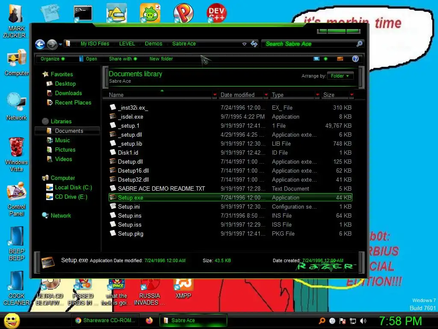Select the DEV C++ desktop icon
438x329 pixels.
click(x=217, y=13)
